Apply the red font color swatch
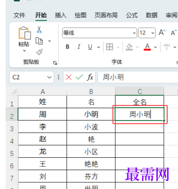The width and height of the screenshot is (178, 189). click(x=147, y=47)
